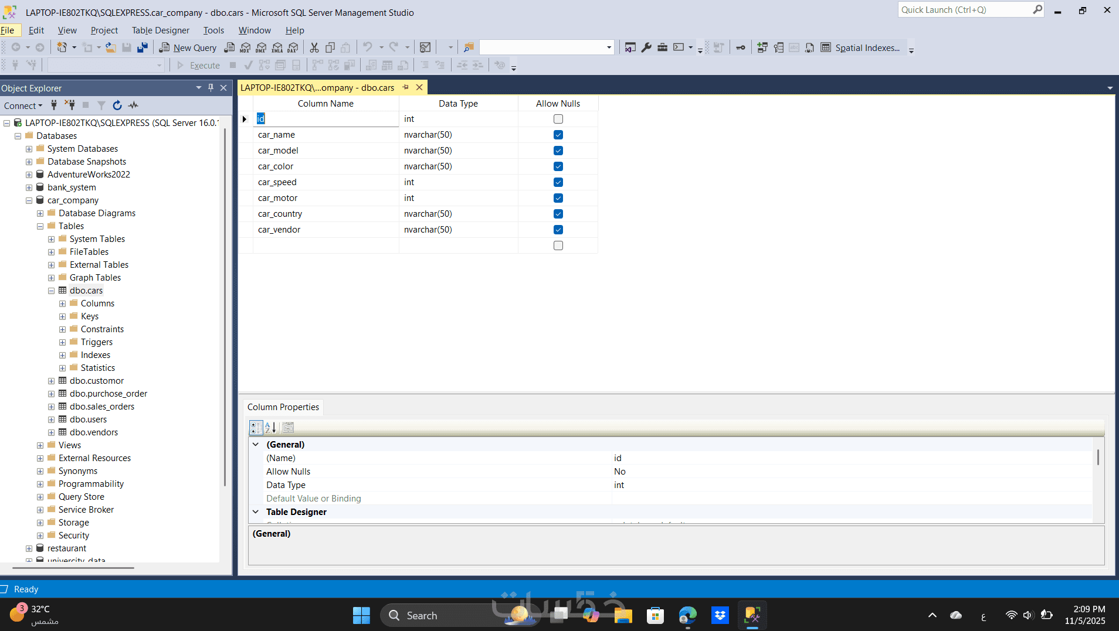Collapse the (General) properties section
Image resolution: width=1119 pixels, height=631 pixels.
pyautogui.click(x=256, y=444)
